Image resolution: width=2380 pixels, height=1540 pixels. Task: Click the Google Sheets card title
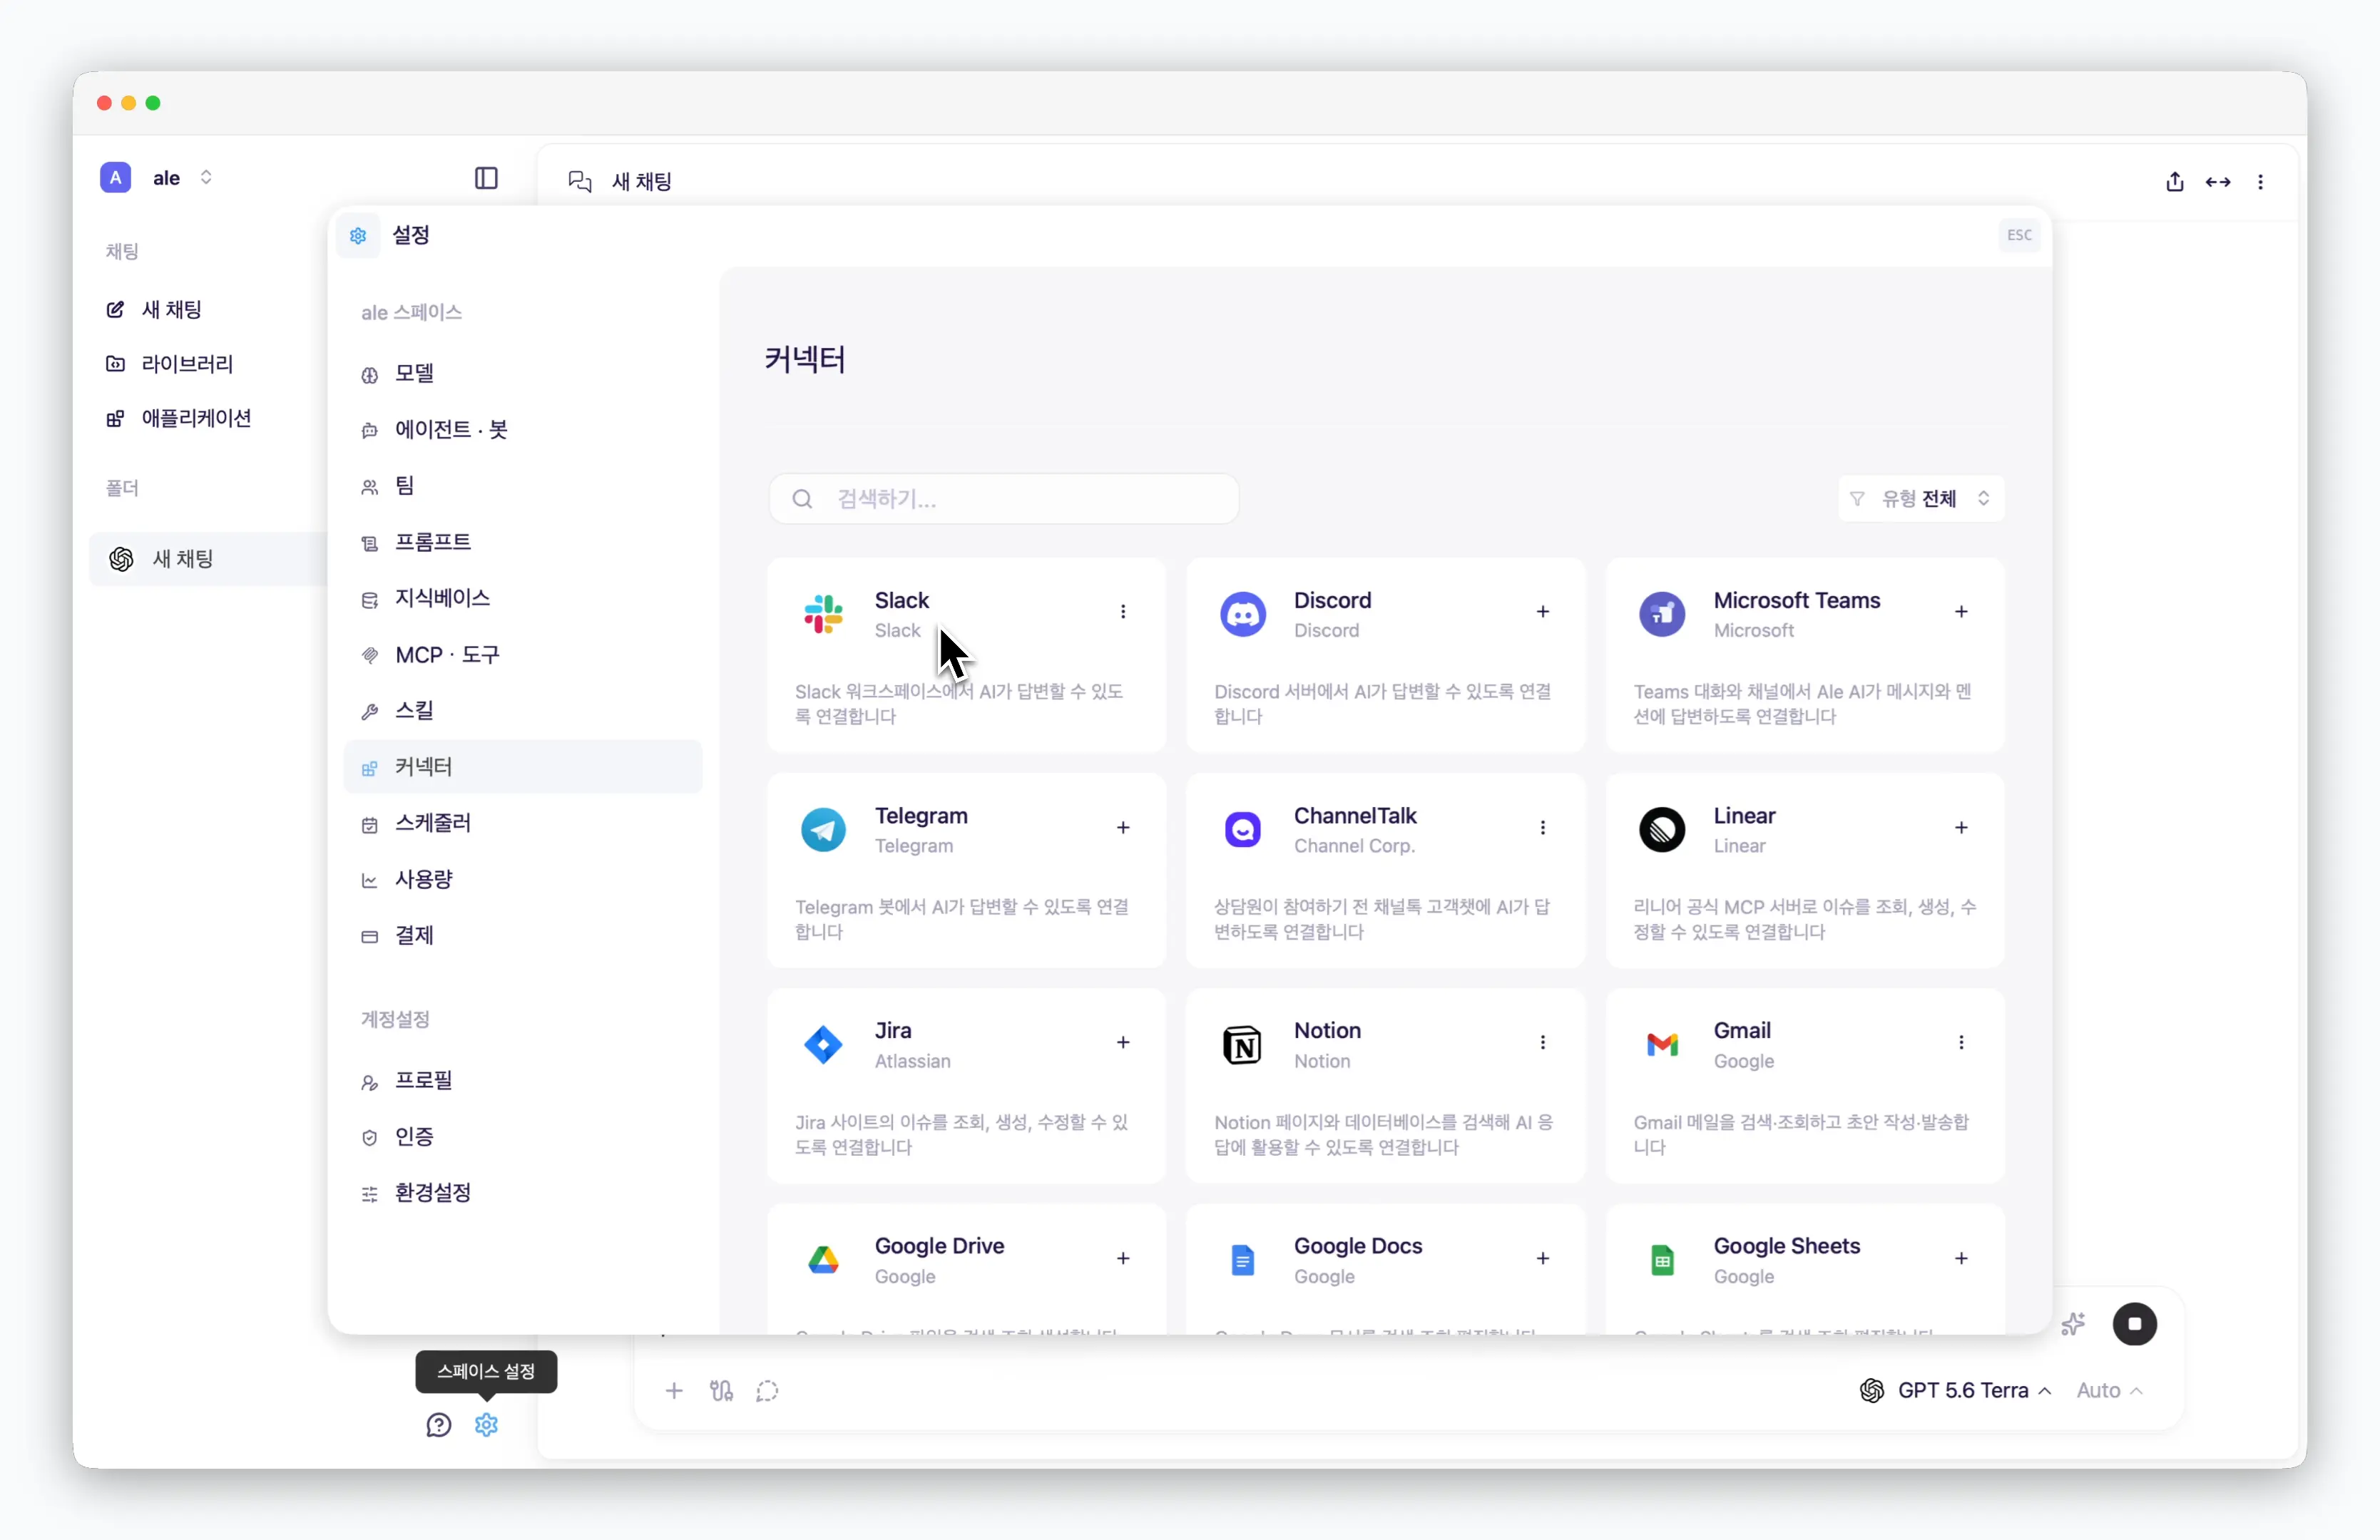pyautogui.click(x=1787, y=1246)
